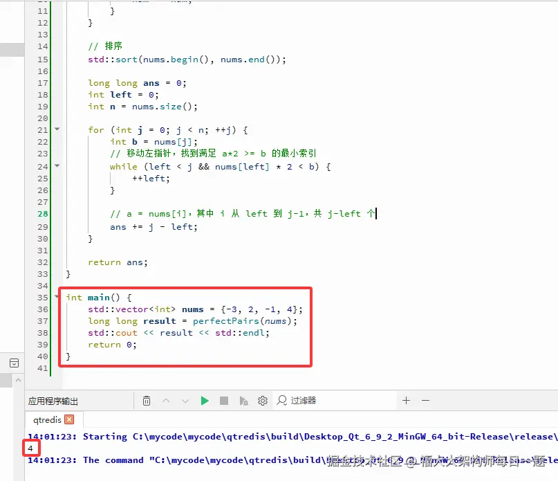Place cursor on std::sort line

[187, 60]
